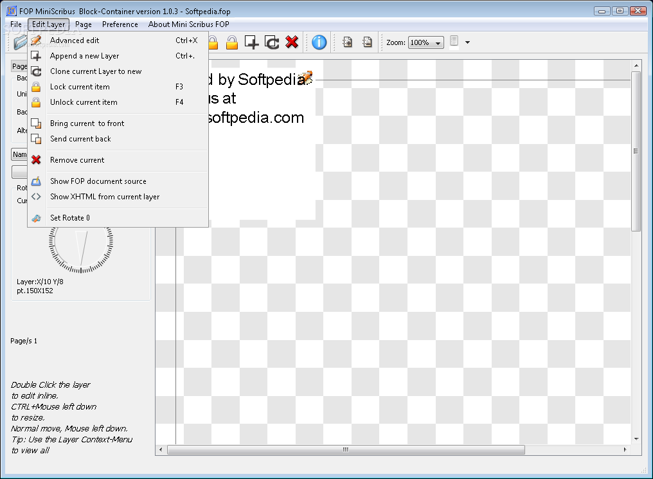
Task: Click the vertical scrollbar thumb
Action: [636, 151]
